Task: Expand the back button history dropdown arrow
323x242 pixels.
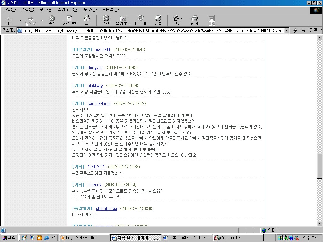Action: coord(20,20)
